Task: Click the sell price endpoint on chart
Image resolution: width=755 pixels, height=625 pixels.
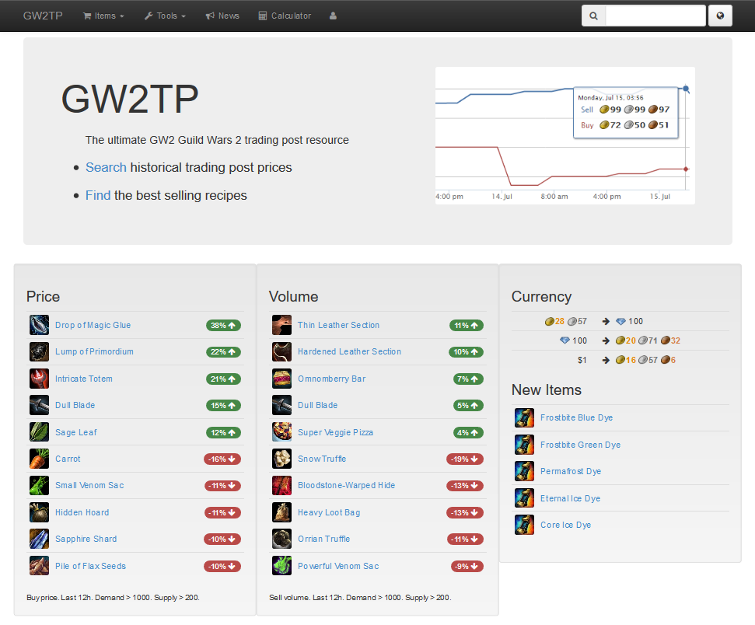Action: click(685, 89)
